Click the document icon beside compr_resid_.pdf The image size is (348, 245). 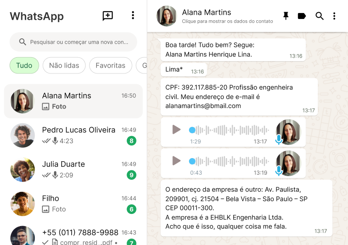[55, 242]
